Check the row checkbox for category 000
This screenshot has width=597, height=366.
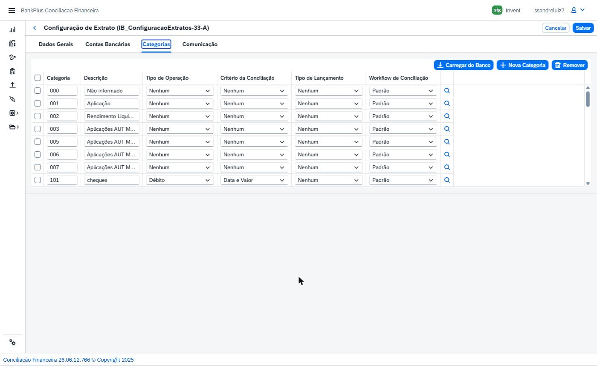pyautogui.click(x=38, y=91)
